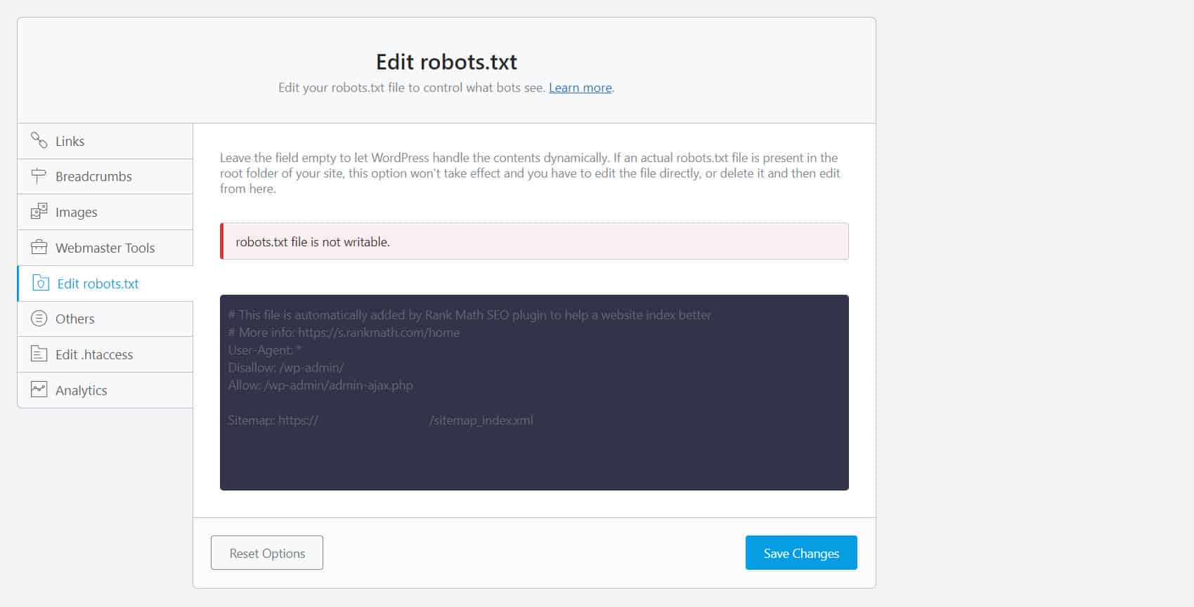Open the Learn more link
Viewport: 1194px width, 607px height.
580,87
